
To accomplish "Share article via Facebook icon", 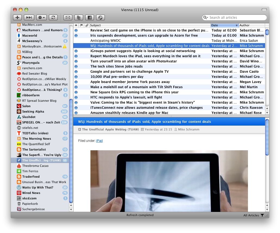I will click(x=90, y=17).
